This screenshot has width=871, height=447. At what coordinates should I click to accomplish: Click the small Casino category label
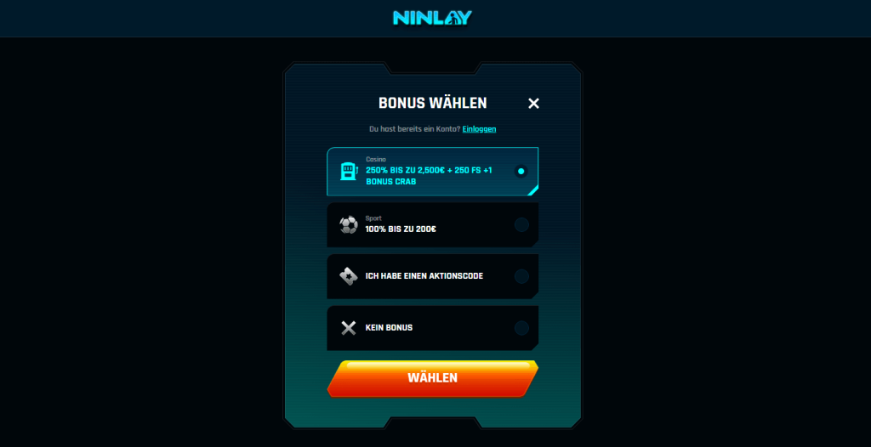(375, 160)
